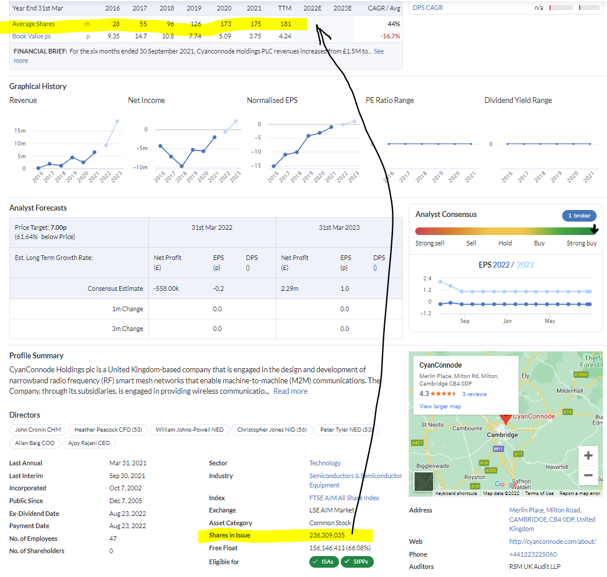This screenshot has width=607, height=577.
Task: Switch map to satellite view thumbnail
Action: click(x=423, y=482)
